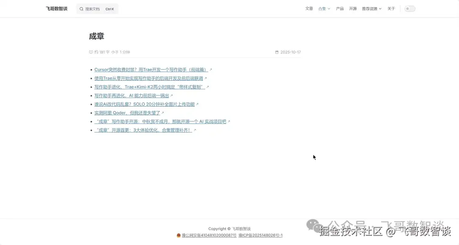Click the 约 181 字 word count
459x245 pixels.
pyautogui.click(x=102, y=52)
